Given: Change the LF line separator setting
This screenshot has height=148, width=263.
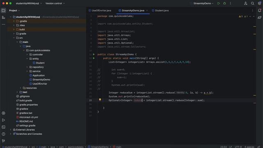Looking at the screenshot, I should click(x=231, y=147).
